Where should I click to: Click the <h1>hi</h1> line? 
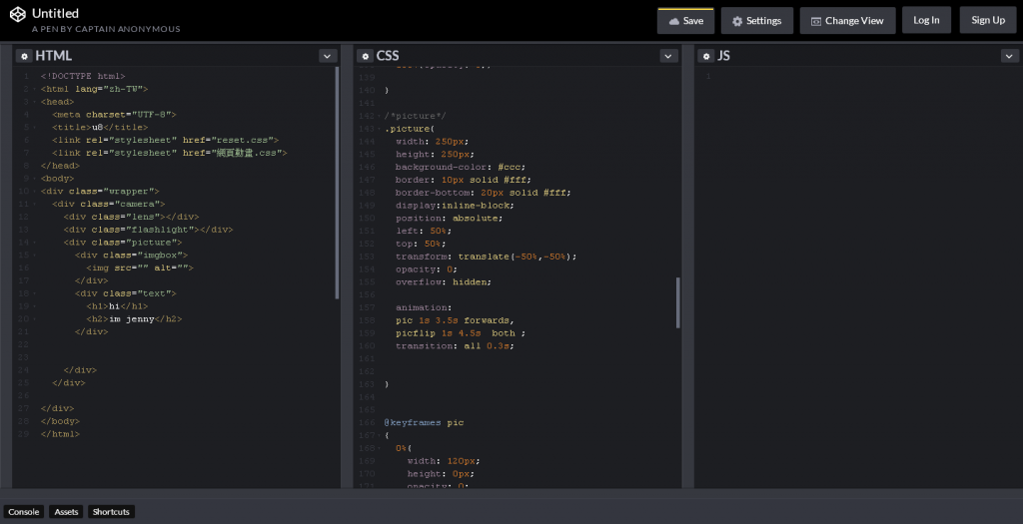(117, 306)
